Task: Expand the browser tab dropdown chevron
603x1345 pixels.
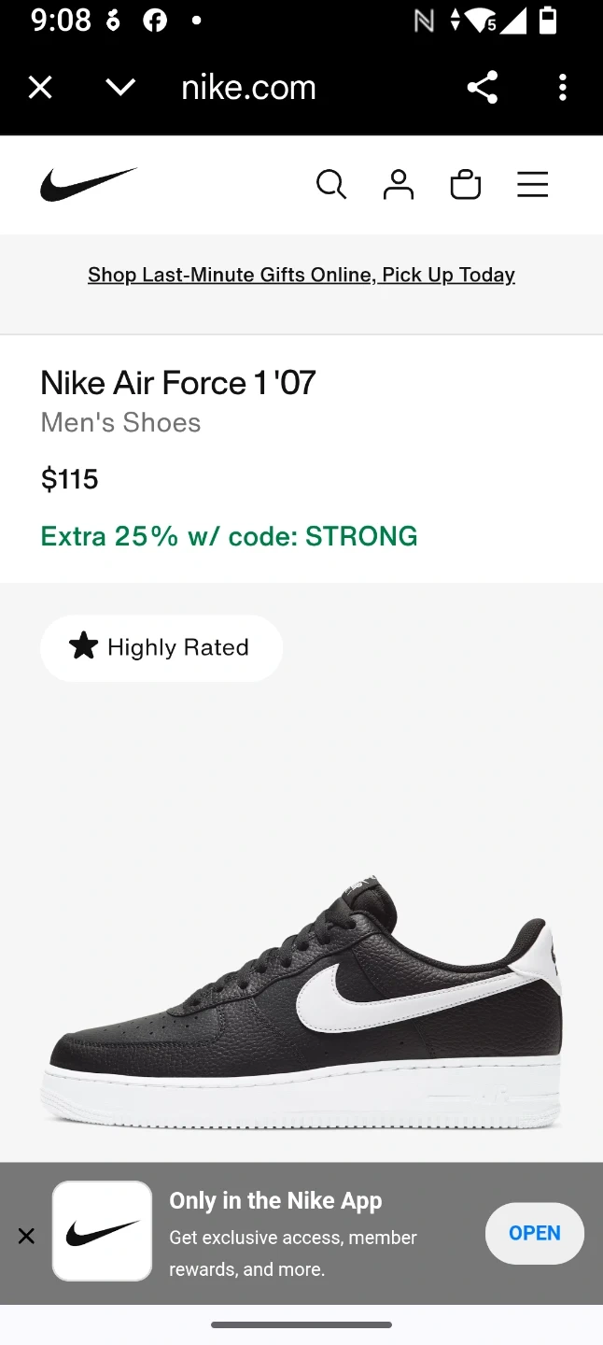Action: click(120, 88)
